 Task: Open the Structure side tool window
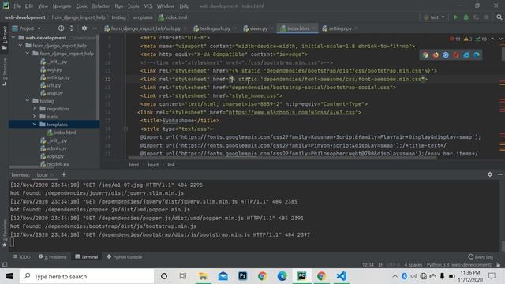coord(5,72)
